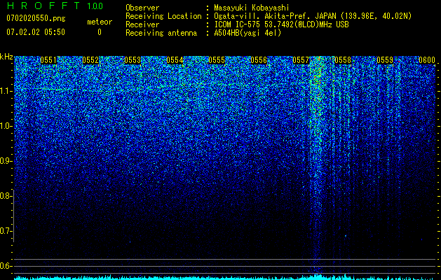Click the 0551 time marker
Screen dimensions: 441x280
click(48, 60)
